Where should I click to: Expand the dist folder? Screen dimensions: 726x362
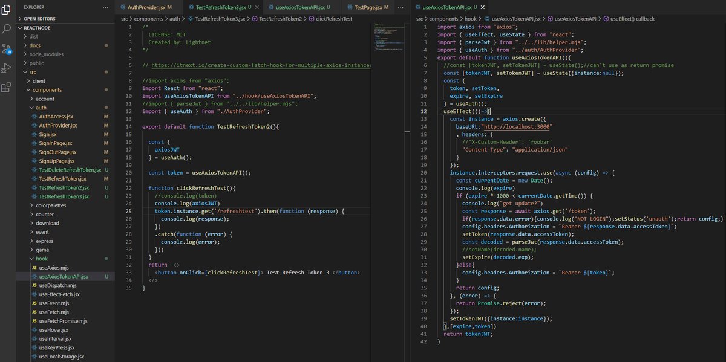[65, 37]
